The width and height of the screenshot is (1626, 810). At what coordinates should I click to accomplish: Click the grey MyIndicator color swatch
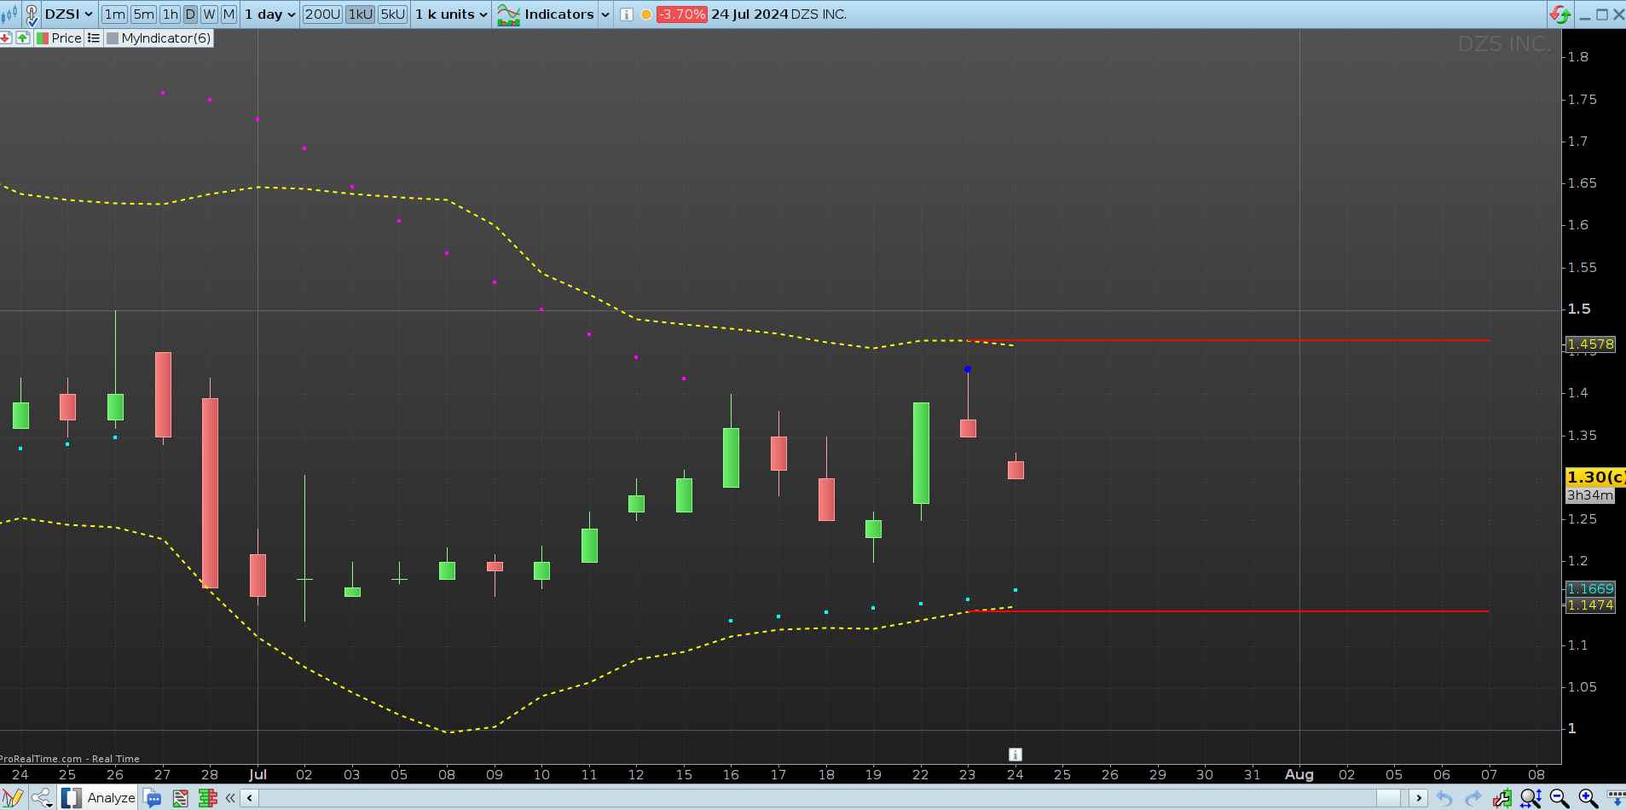[113, 38]
